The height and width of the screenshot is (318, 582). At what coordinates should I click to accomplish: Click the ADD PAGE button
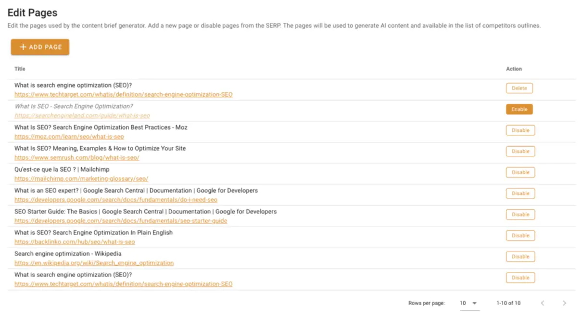[x=40, y=47]
